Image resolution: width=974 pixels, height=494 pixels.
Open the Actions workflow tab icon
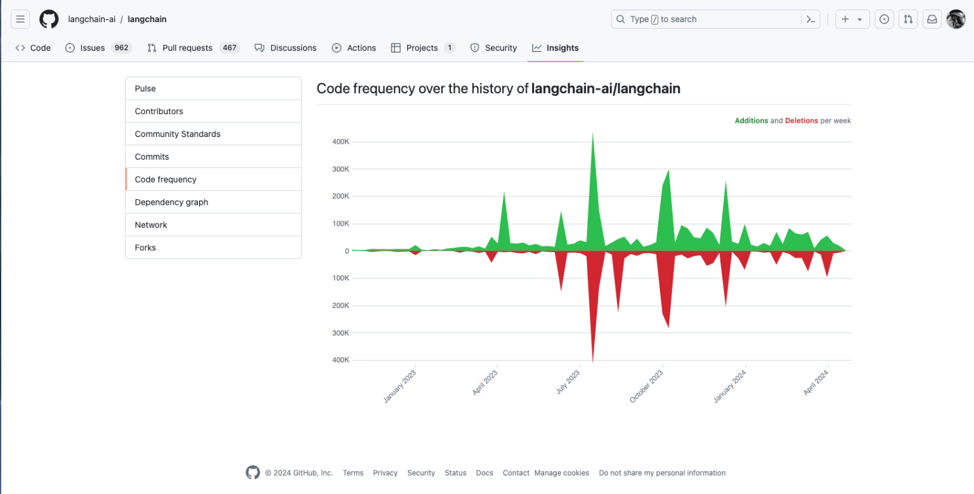[x=336, y=48]
